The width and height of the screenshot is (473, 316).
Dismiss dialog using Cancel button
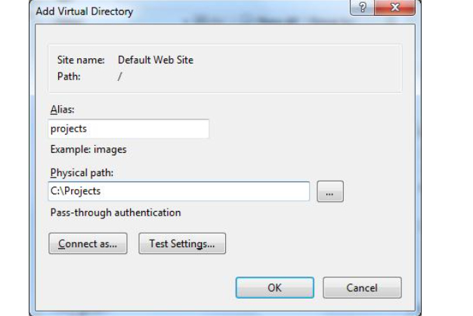coord(362,288)
